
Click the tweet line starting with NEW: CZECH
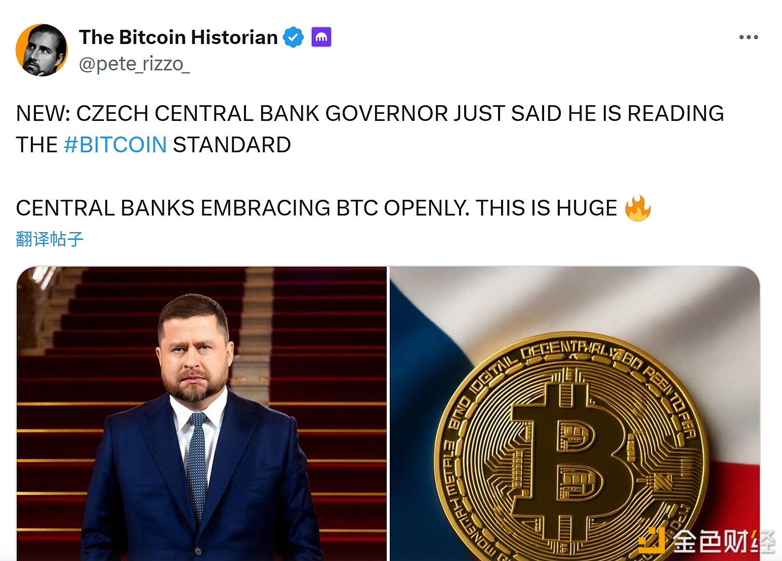[370, 114]
